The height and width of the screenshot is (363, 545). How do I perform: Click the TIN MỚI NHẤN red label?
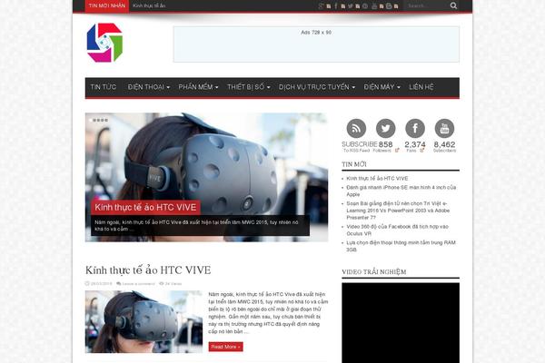click(x=107, y=6)
